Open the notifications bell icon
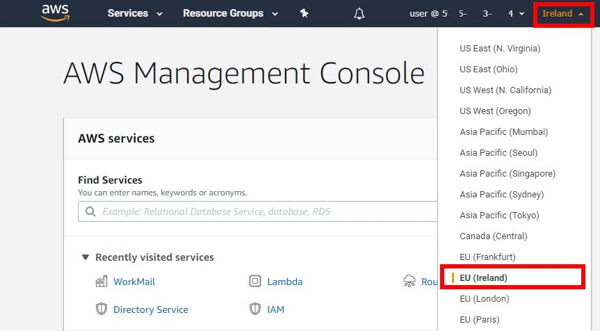 359,13
